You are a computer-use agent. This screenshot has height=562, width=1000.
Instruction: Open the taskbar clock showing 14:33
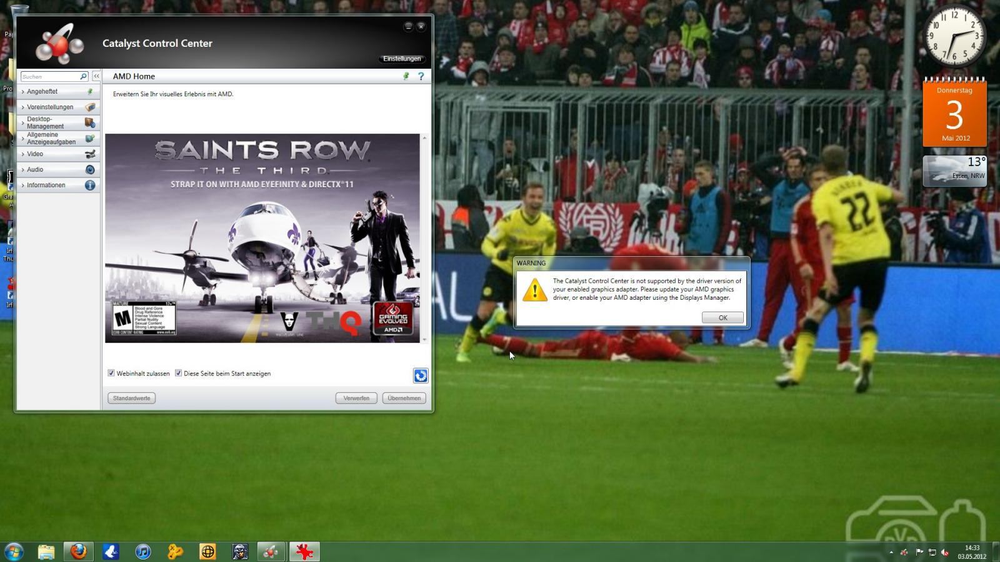[x=972, y=552]
